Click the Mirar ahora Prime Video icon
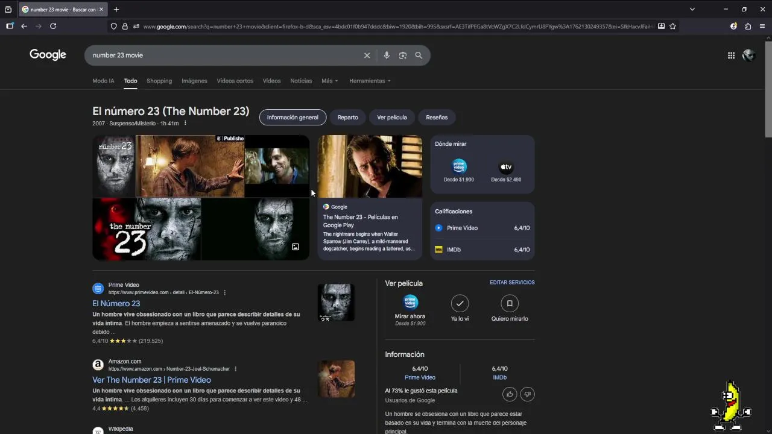772x434 pixels. [x=410, y=302]
